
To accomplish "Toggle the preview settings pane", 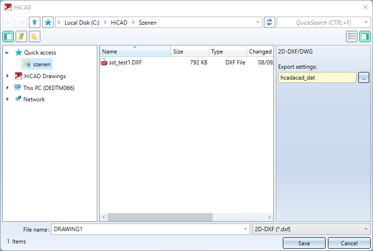I will tap(364, 36).
